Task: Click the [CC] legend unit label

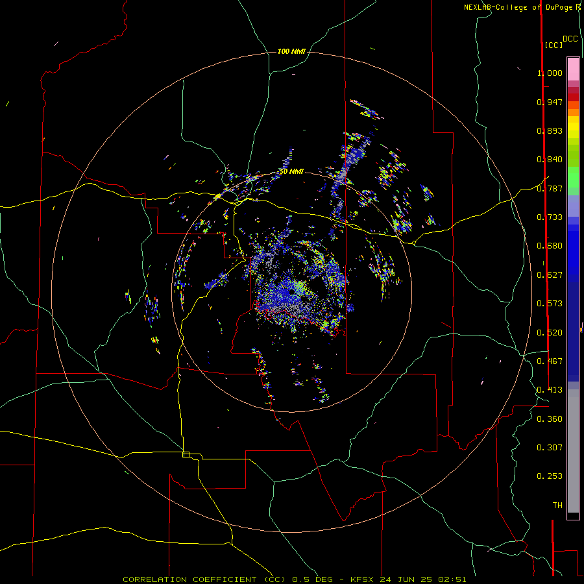Action: pyautogui.click(x=554, y=45)
